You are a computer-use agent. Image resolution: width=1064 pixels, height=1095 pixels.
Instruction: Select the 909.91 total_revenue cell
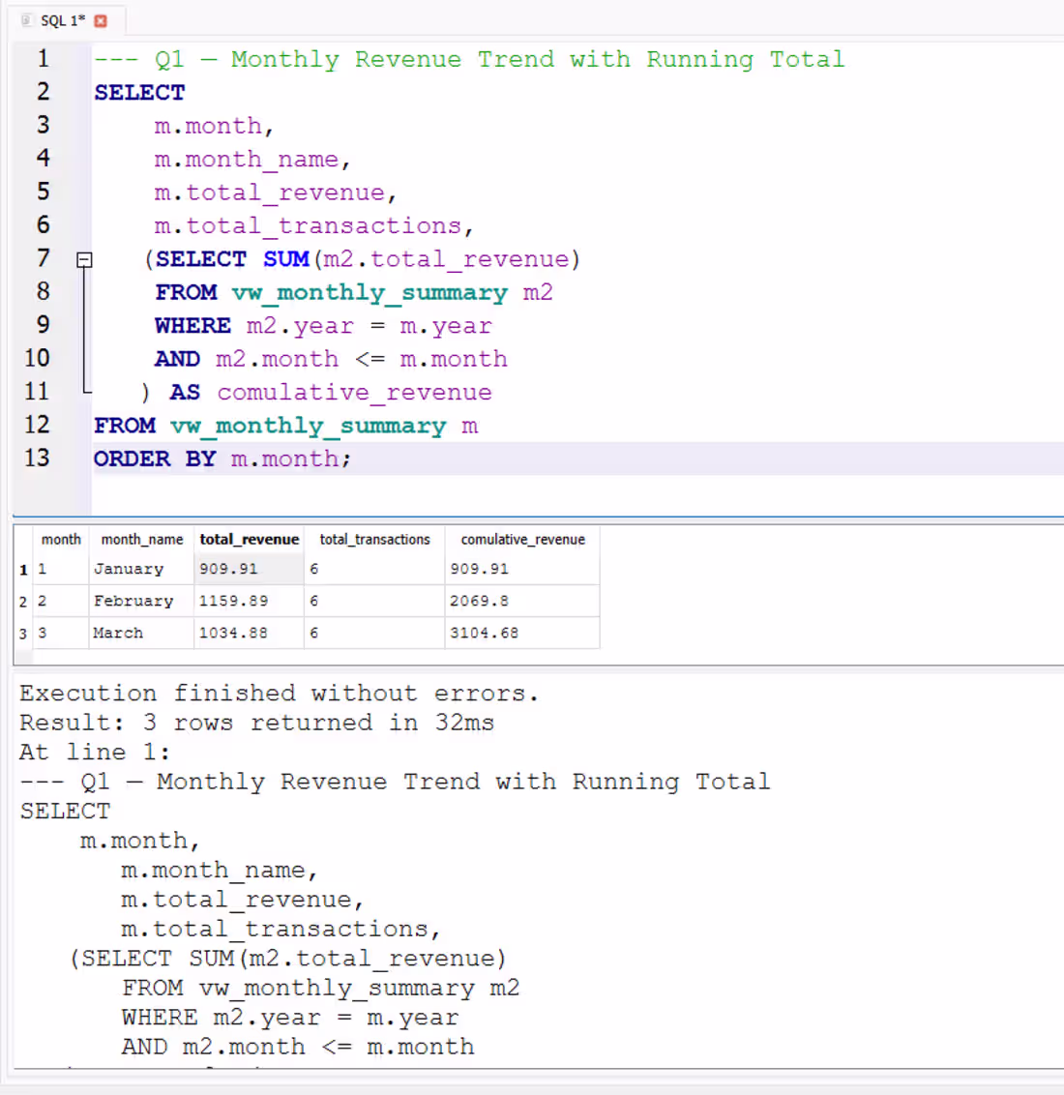[250, 569]
